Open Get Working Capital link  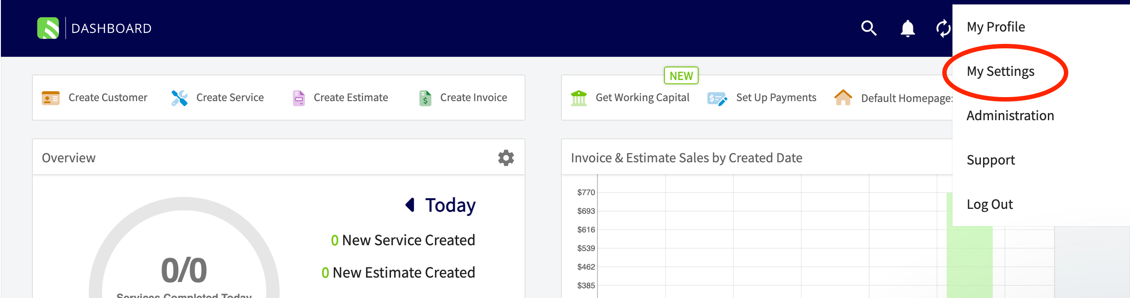642,98
